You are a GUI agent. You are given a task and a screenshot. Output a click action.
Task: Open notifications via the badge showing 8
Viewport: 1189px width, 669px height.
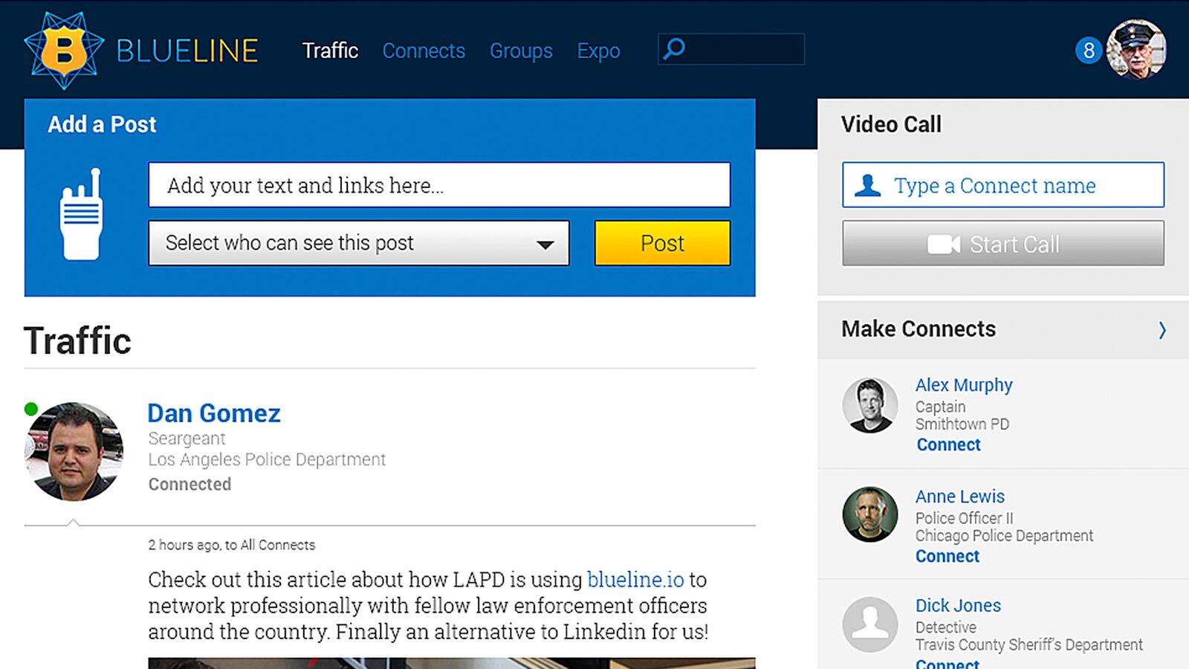1088,51
